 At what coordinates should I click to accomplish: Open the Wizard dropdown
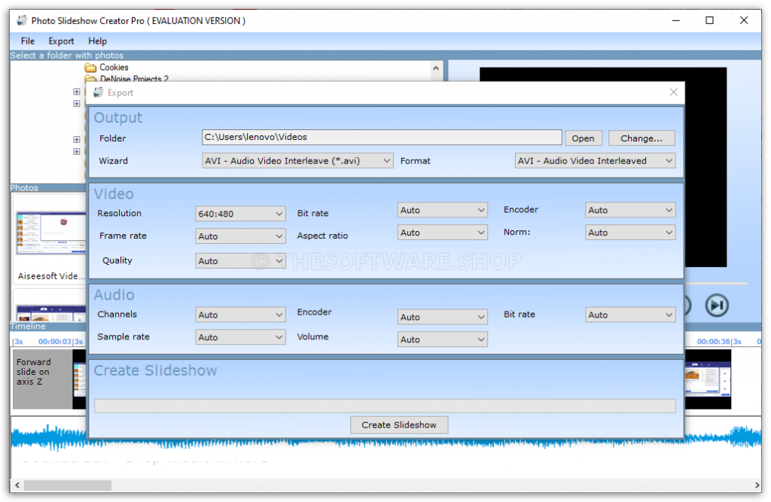coord(298,161)
